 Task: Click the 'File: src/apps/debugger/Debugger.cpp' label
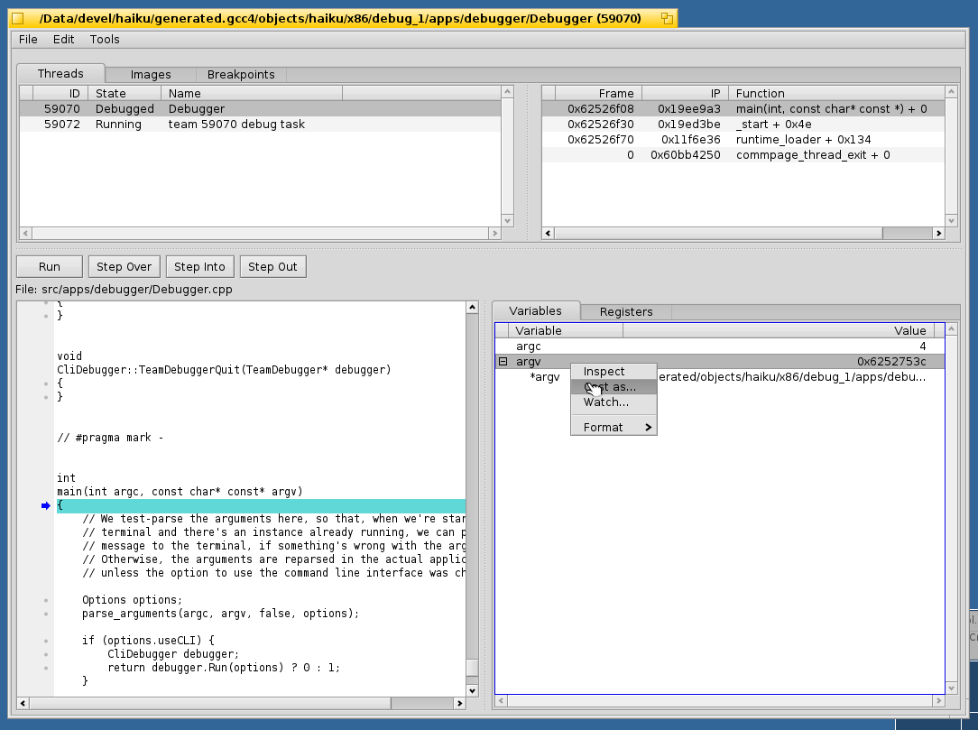(125, 290)
